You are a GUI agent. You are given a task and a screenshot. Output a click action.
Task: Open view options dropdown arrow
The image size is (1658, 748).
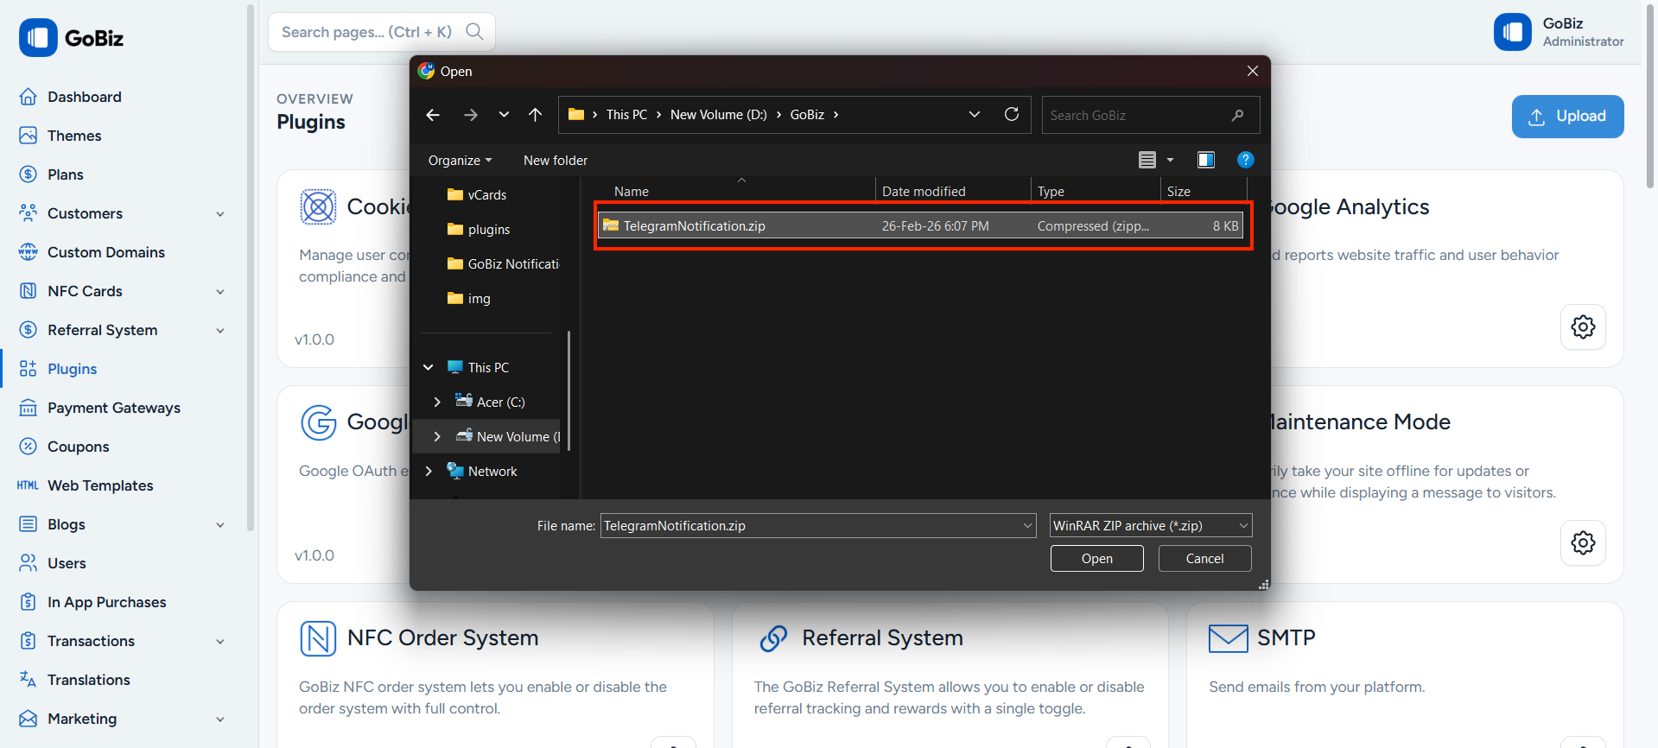[1171, 160]
